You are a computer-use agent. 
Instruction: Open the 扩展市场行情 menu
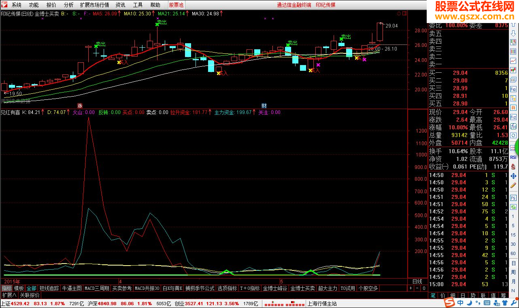[x=94, y=5]
